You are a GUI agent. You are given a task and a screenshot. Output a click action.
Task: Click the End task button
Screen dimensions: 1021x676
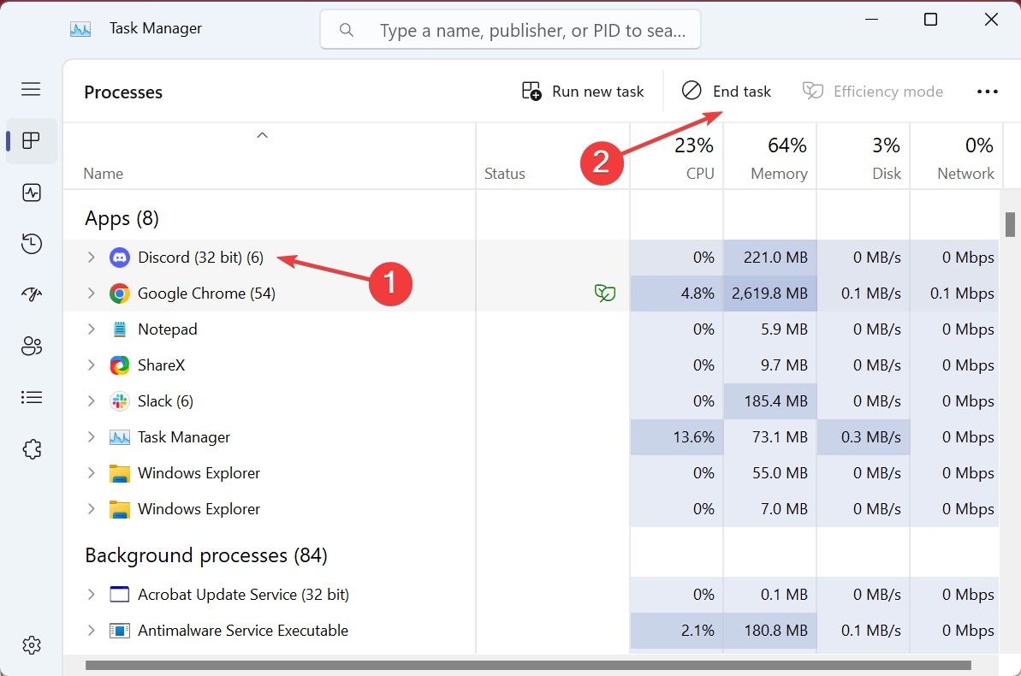[726, 92]
